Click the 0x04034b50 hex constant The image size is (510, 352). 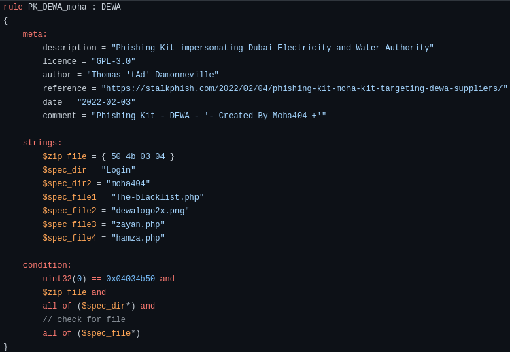coord(131,279)
